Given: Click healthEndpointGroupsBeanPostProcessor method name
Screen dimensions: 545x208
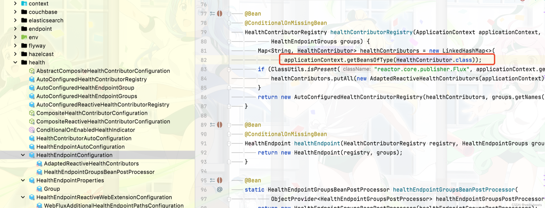Looking at the screenshot, I should pos(454,190).
